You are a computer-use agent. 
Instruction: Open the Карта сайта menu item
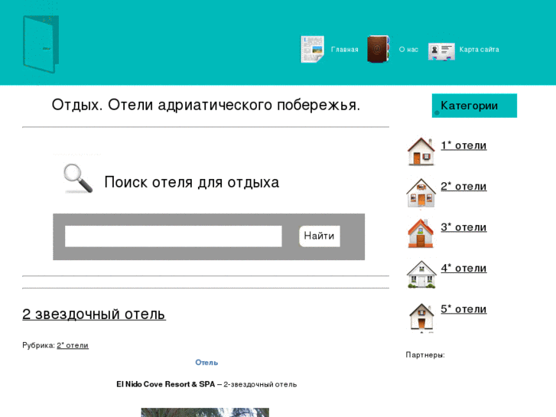click(x=479, y=50)
